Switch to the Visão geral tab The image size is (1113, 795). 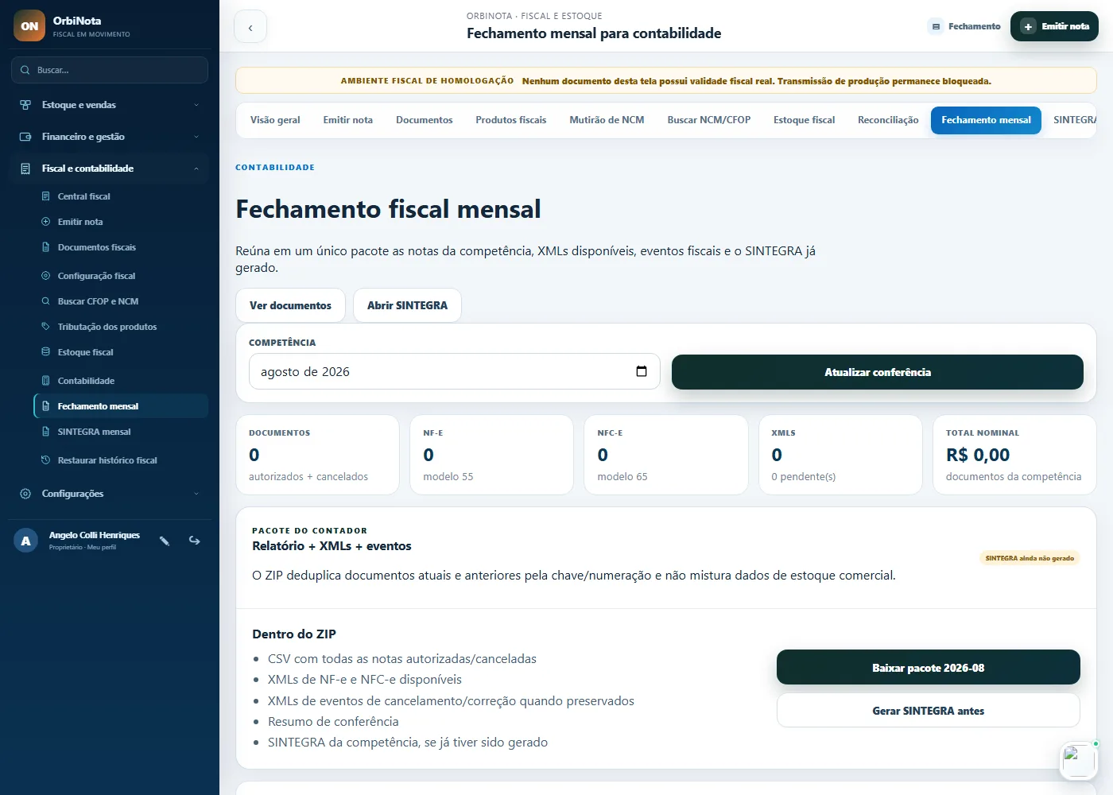tap(275, 120)
